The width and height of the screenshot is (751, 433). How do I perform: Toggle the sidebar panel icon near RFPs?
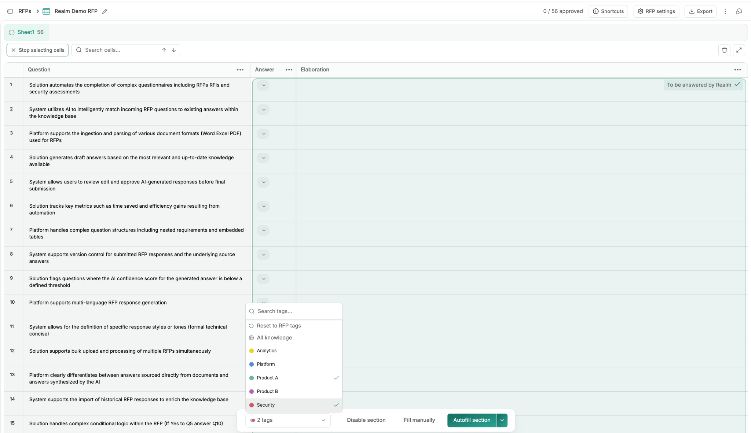[10, 11]
